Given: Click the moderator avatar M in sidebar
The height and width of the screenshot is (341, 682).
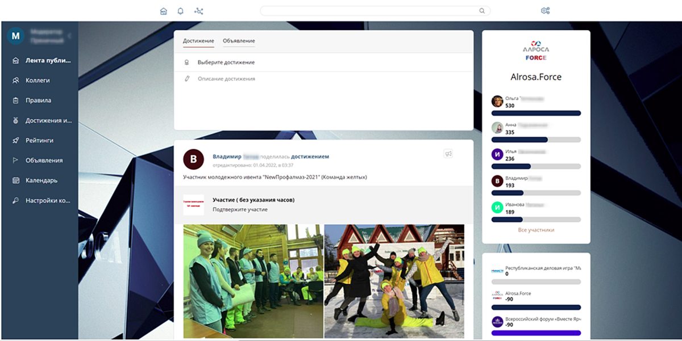Looking at the screenshot, I should 15,36.
